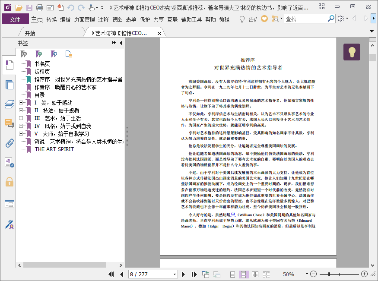Image resolution: width=378 pixels, height=281 pixels.
Task: Jump to the last page
Action: (194, 274)
